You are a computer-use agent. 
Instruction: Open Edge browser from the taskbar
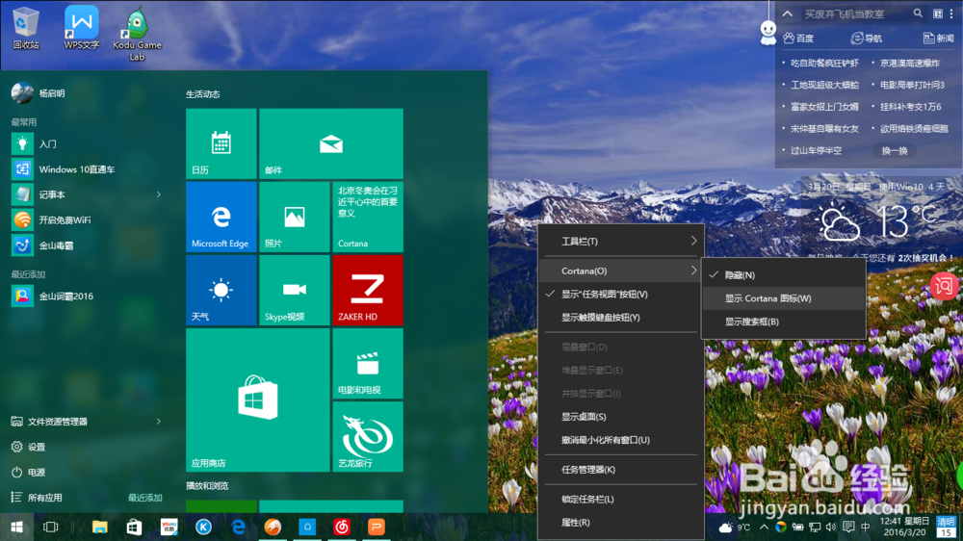coord(238,527)
